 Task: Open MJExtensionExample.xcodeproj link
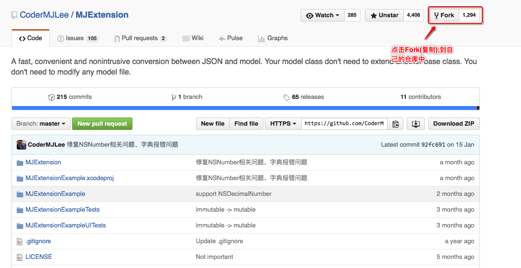click(x=70, y=178)
